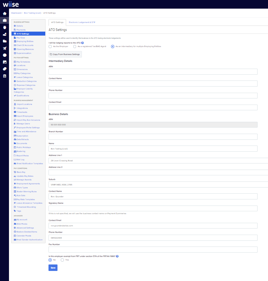Screen dimensions: 268x281
Task: Show help for FBT exemption question
Action: tap(117, 256)
